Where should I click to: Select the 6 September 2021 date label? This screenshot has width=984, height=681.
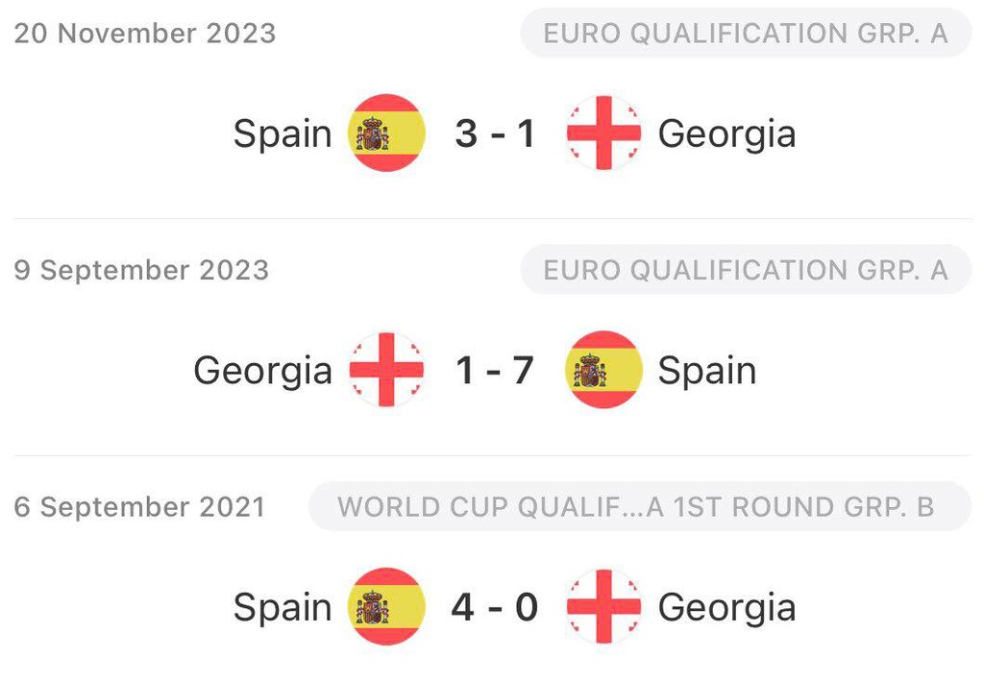140,507
